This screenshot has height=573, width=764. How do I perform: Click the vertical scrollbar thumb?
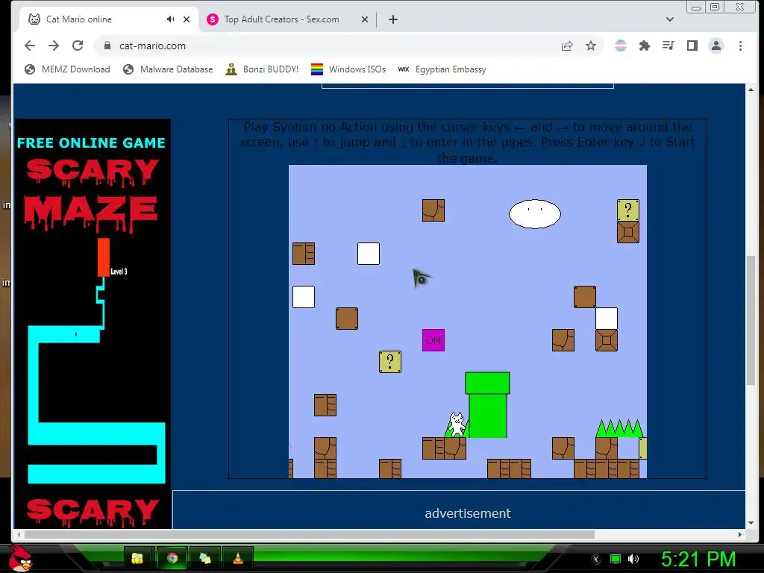751,319
